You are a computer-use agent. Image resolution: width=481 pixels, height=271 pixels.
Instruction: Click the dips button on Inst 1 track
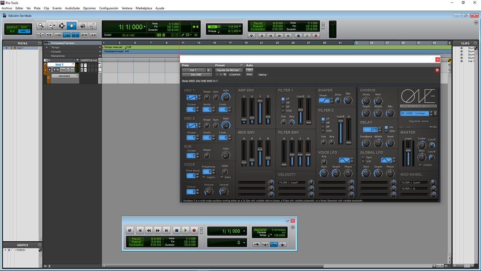(x=63, y=70)
